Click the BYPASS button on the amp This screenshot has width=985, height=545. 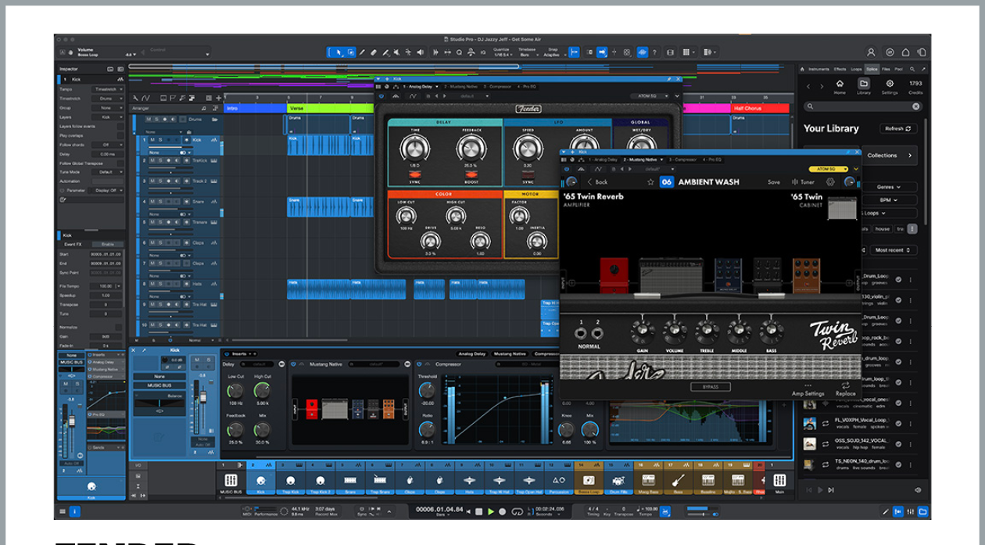[710, 386]
